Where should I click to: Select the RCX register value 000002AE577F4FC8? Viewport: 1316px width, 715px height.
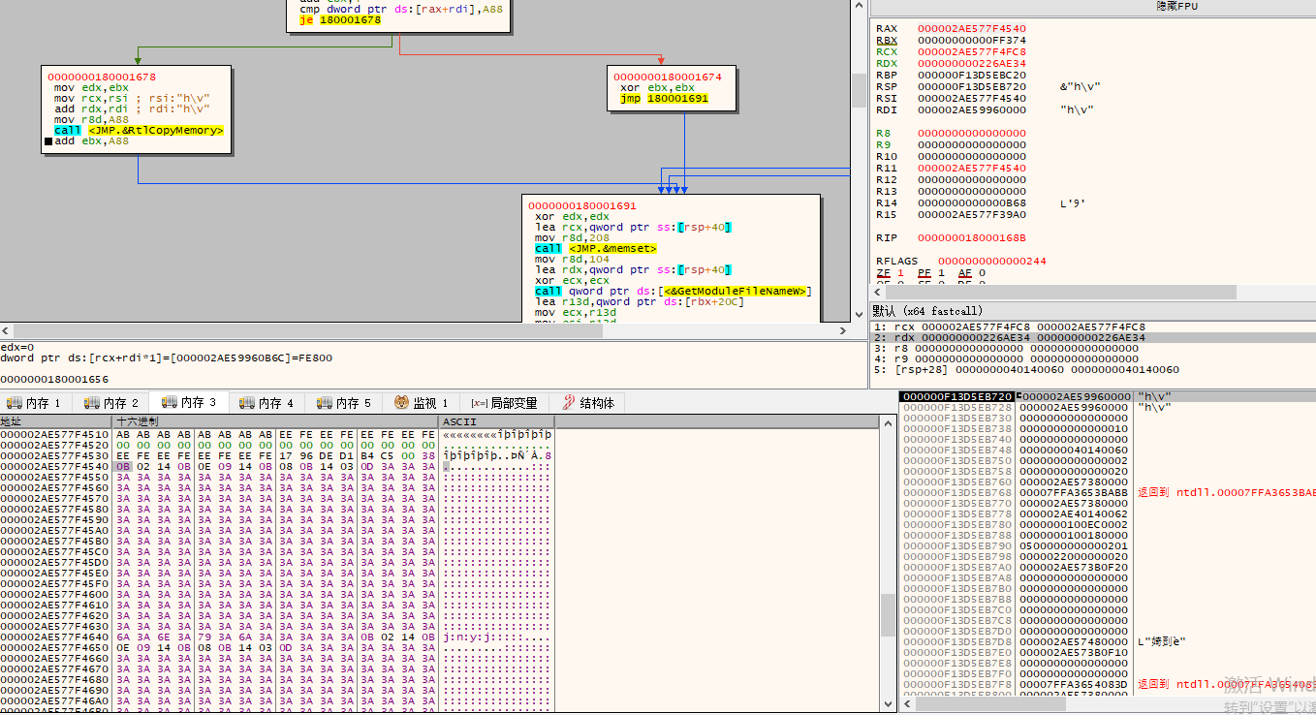(972, 52)
